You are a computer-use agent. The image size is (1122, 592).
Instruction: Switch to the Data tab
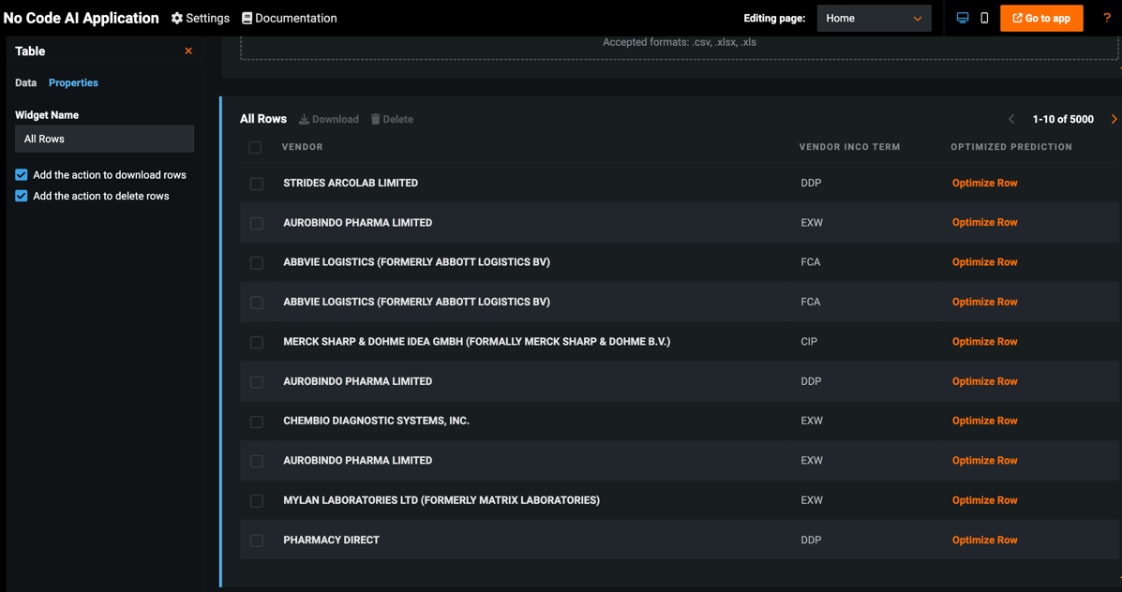(26, 83)
